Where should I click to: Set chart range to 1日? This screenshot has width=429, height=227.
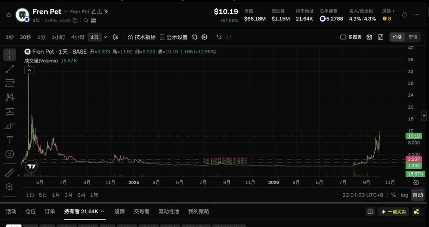point(30,195)
